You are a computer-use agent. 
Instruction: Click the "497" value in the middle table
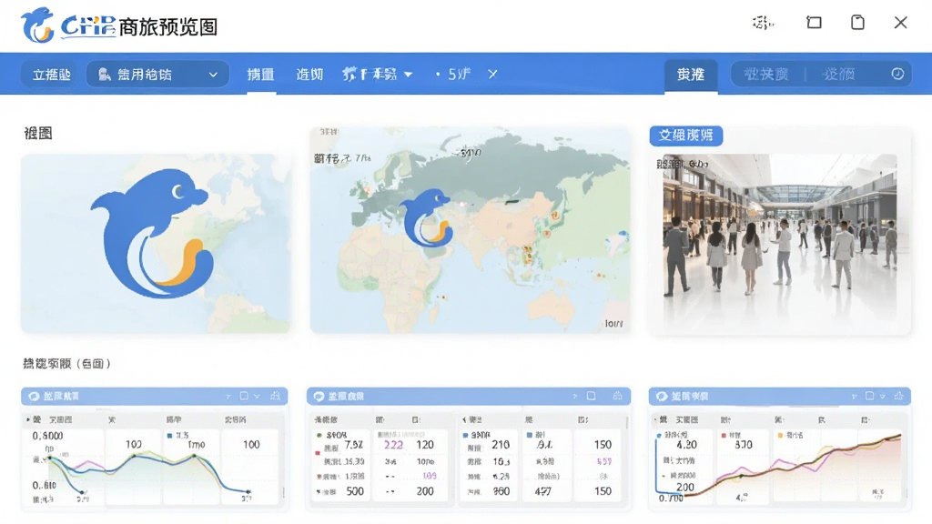tap(542, 492)
